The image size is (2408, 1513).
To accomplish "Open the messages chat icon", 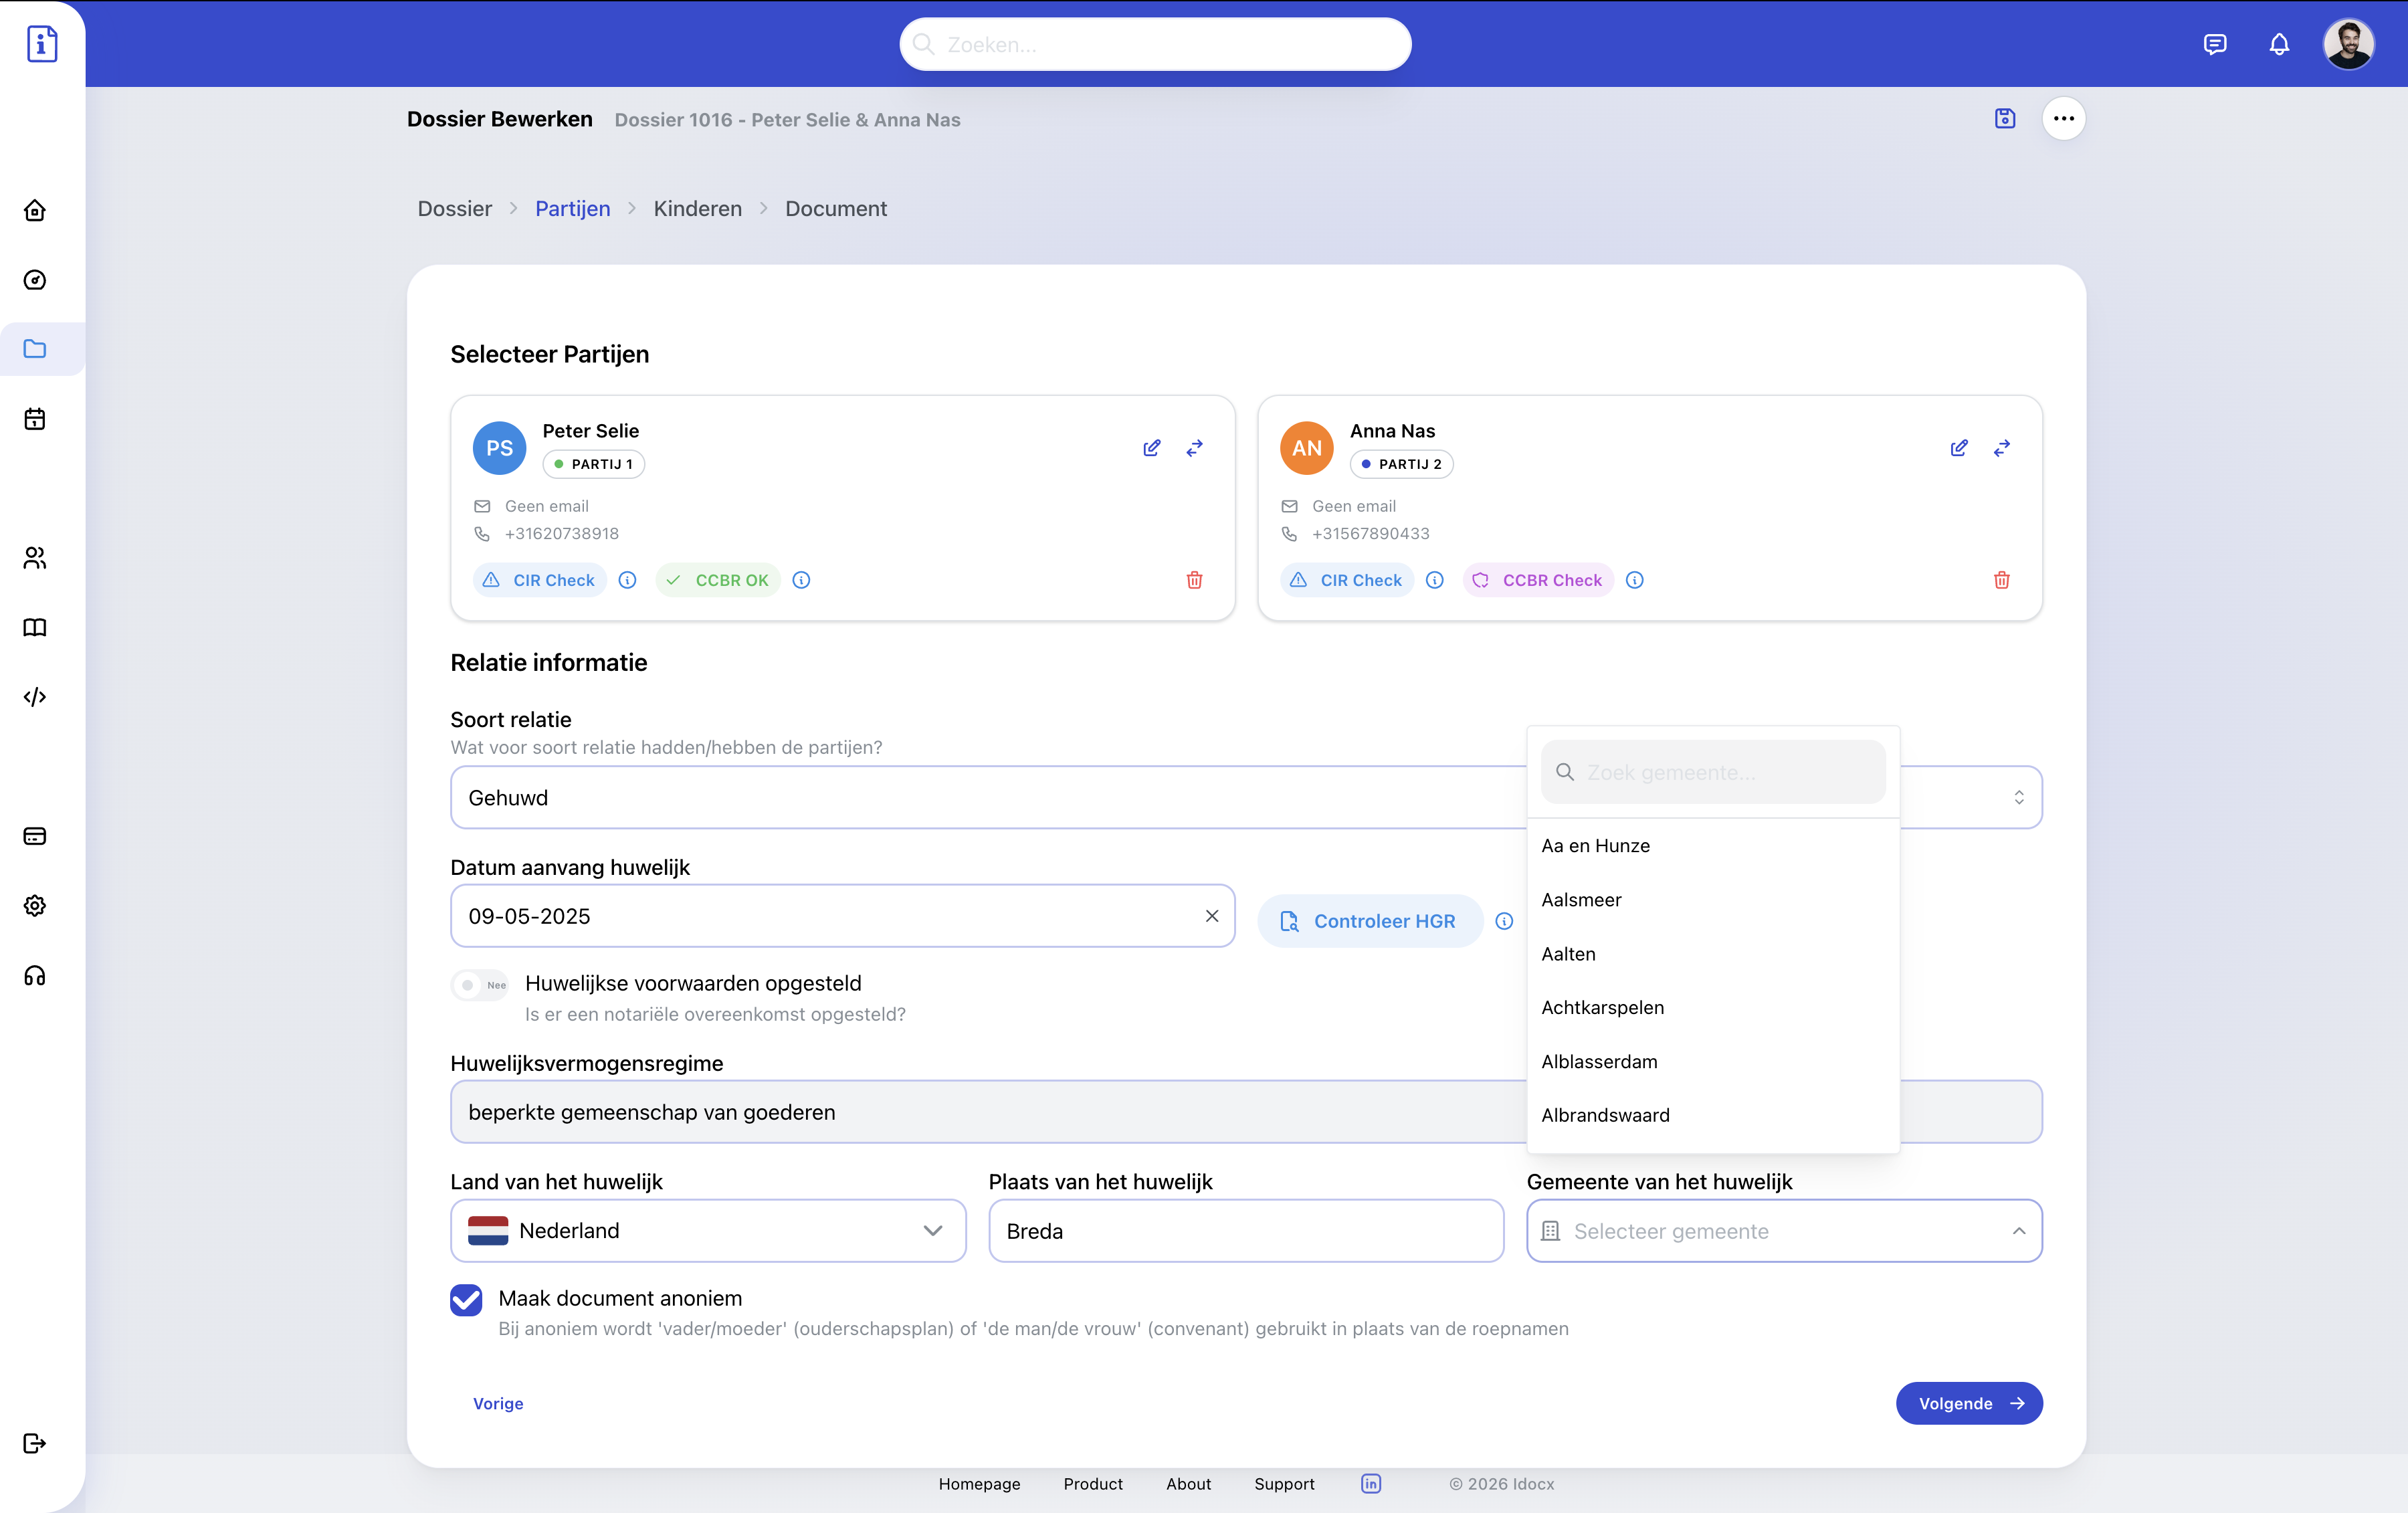I will [x=2214, y=45].
